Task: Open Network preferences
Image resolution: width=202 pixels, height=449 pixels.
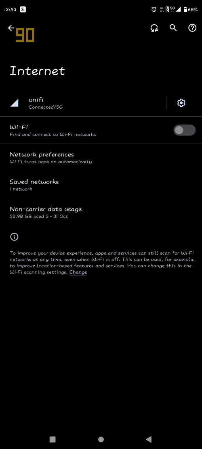Action: [101, 158]
